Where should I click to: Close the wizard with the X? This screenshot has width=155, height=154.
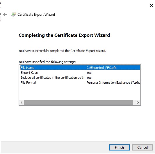[151, 6]
